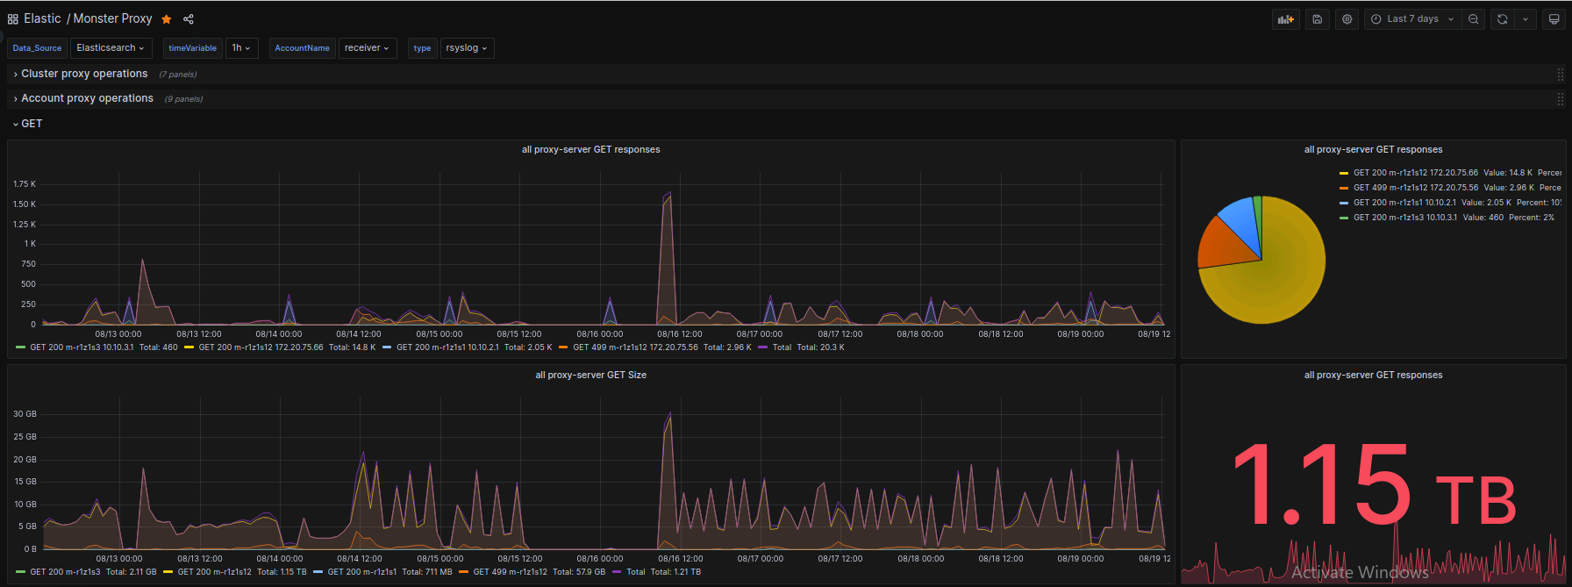Zoom out time range magnifier icon
Viewport: 1572px width, 587px height.
tap(1474, 19)
